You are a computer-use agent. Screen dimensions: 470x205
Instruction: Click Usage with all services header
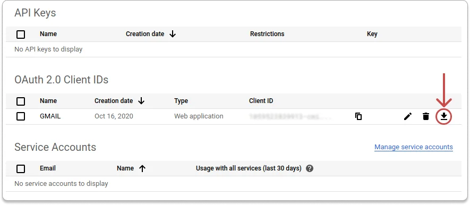click(249, 168)
